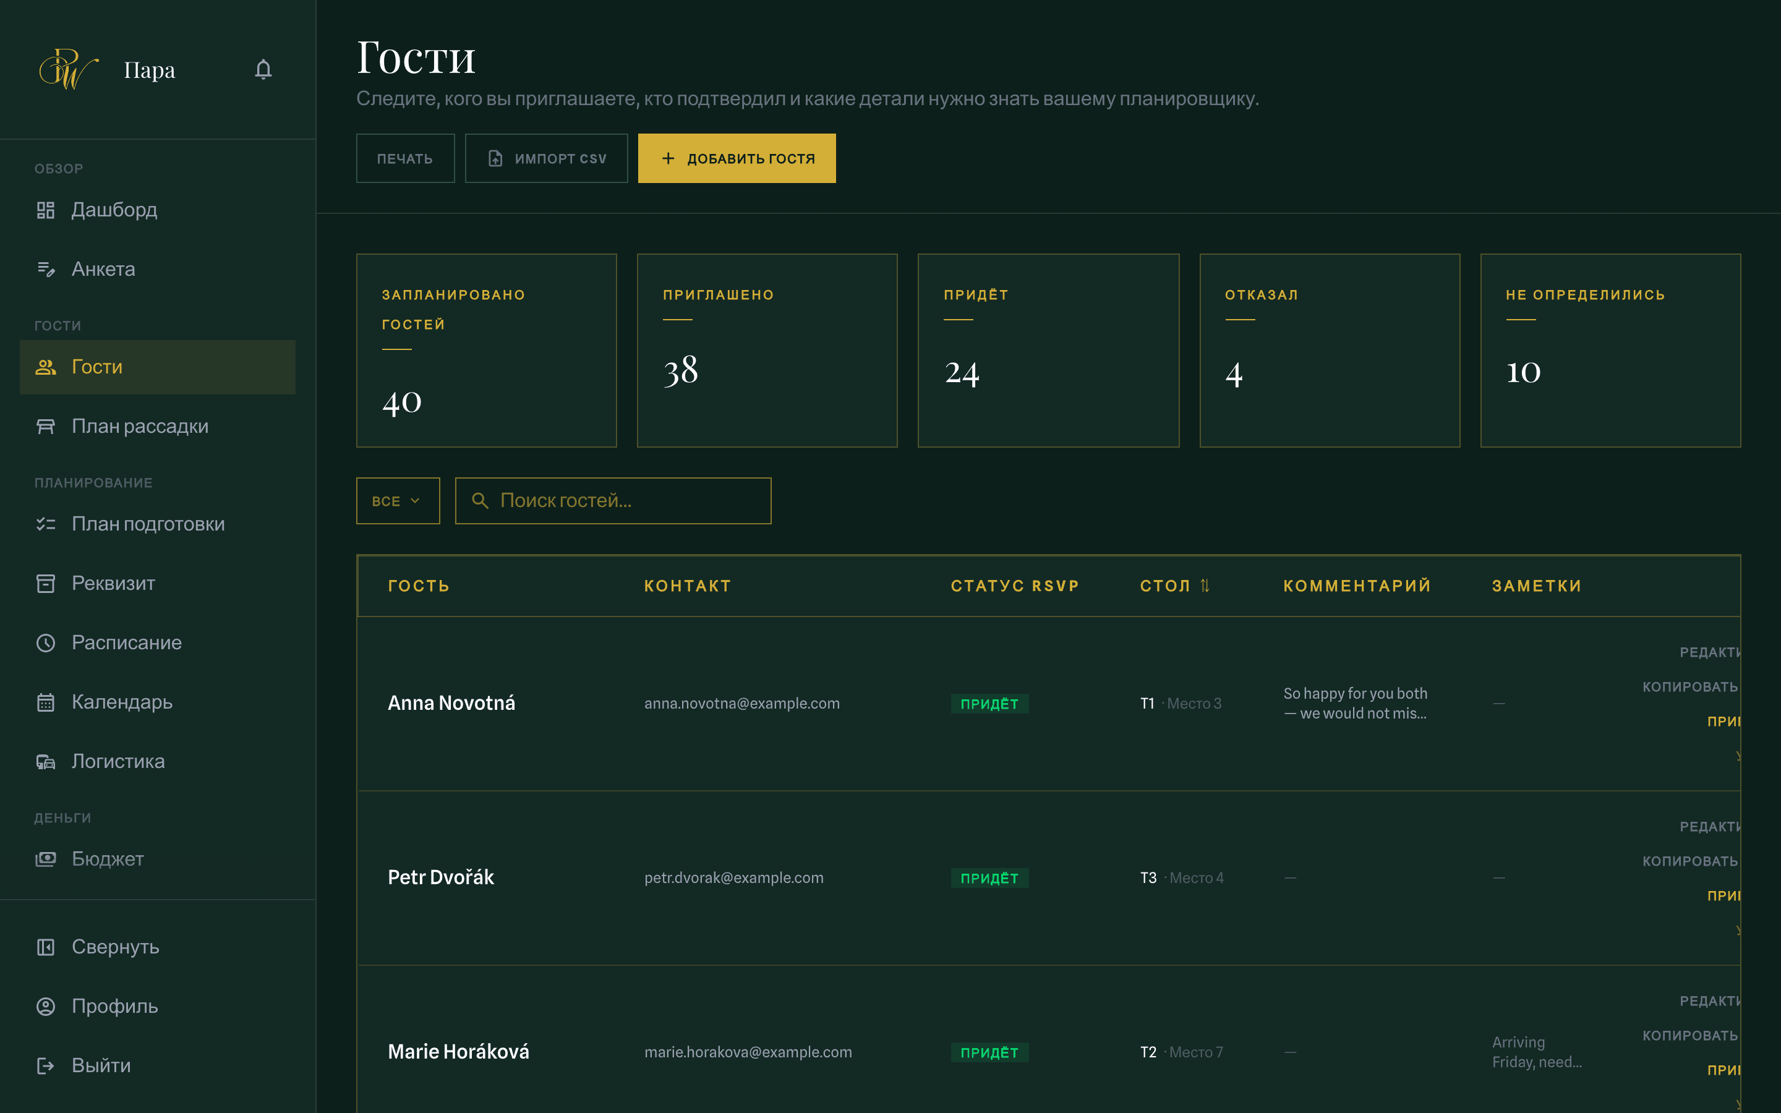The height and width of the screenshot is (1113, 1781).
Task: Click guest name Anna Novotná
Action: pos(451,703)
